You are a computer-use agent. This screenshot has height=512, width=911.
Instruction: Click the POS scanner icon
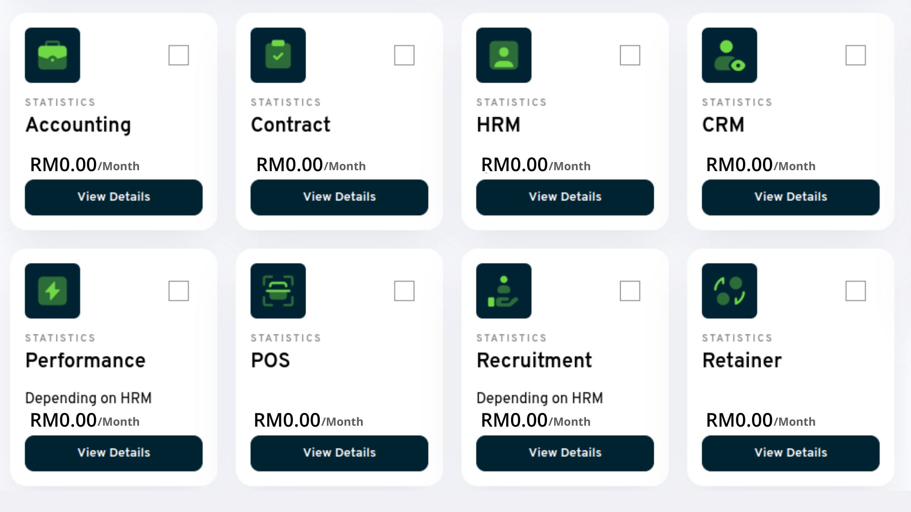[278, 291]
